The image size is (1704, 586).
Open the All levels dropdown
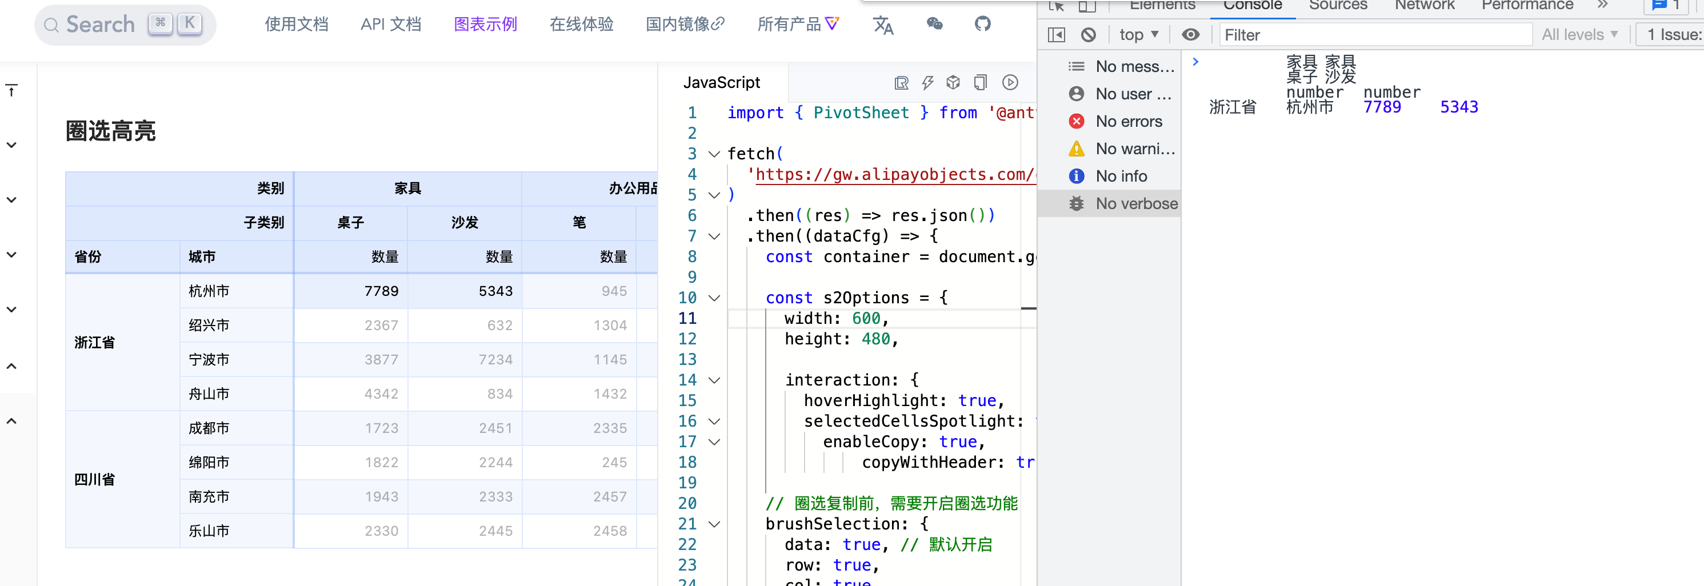click(1581, 34)
